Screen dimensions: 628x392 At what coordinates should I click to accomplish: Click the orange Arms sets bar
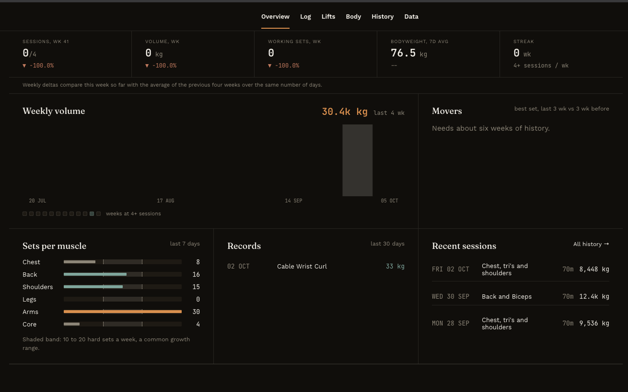coord(122,312)
